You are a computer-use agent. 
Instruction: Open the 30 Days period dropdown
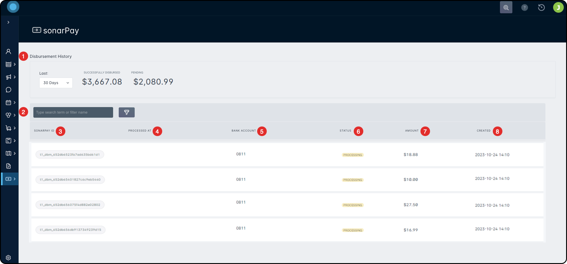click(56, 83)
